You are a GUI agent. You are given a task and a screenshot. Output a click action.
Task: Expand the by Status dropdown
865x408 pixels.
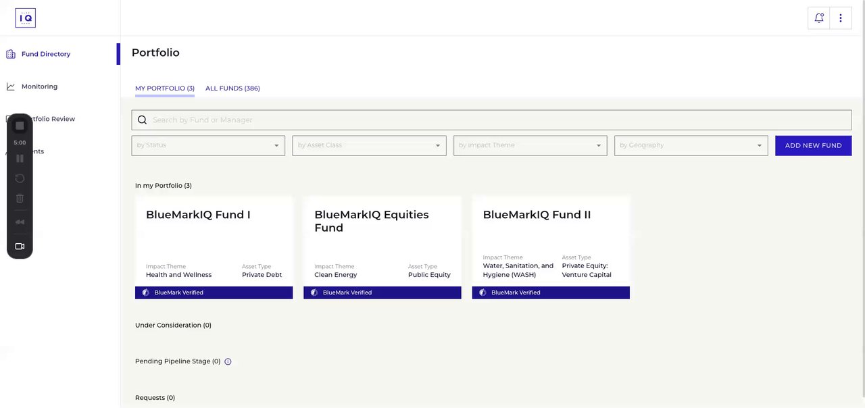[x=208, y=145]
